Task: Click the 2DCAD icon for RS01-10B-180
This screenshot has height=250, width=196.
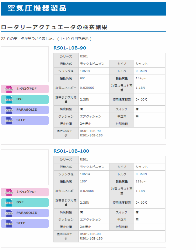Action: (9, 202)
